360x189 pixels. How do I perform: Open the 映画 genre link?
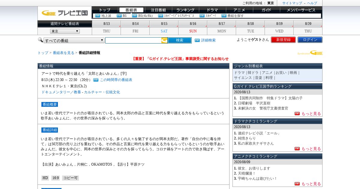point(293,73)
